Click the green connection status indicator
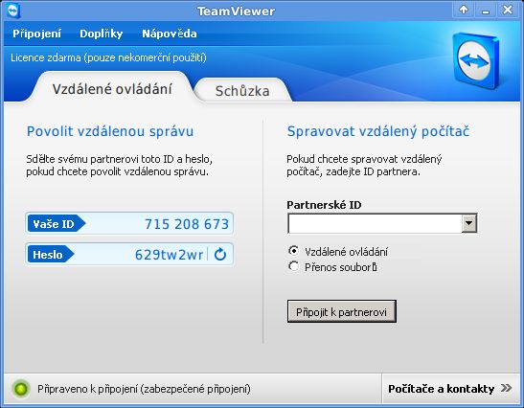Image resolution: width=524 pixels, height=408 pixels. (x=21, y=389)
